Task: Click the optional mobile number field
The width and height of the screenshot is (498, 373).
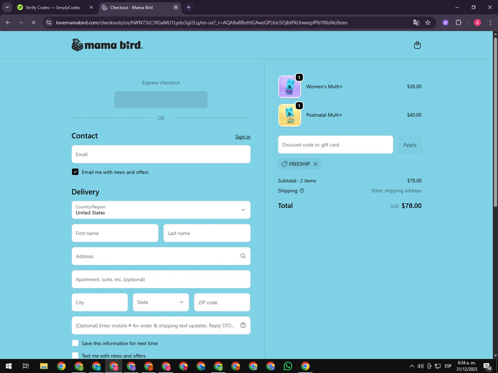Action: [x=161, y=325]
